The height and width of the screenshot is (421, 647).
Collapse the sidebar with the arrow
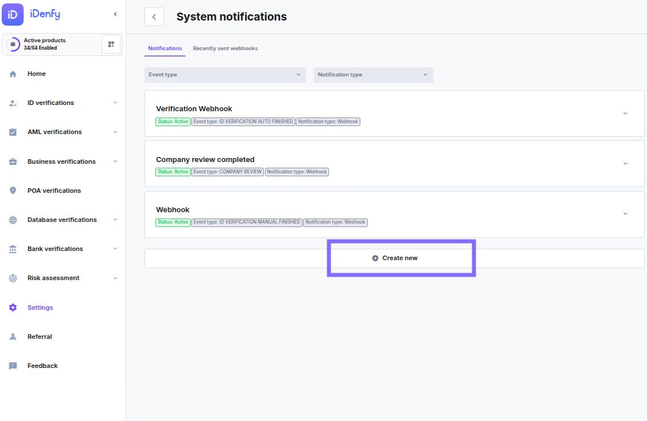tap(115, 14)
